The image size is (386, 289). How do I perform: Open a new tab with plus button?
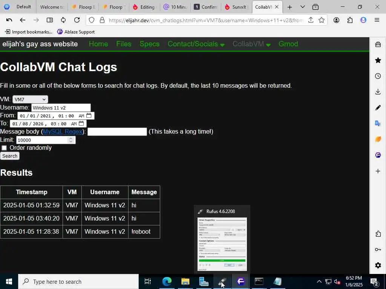(x=290, y=7)
